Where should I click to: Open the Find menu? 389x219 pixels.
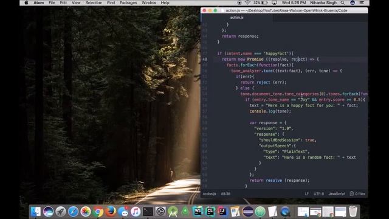point(111,2)
